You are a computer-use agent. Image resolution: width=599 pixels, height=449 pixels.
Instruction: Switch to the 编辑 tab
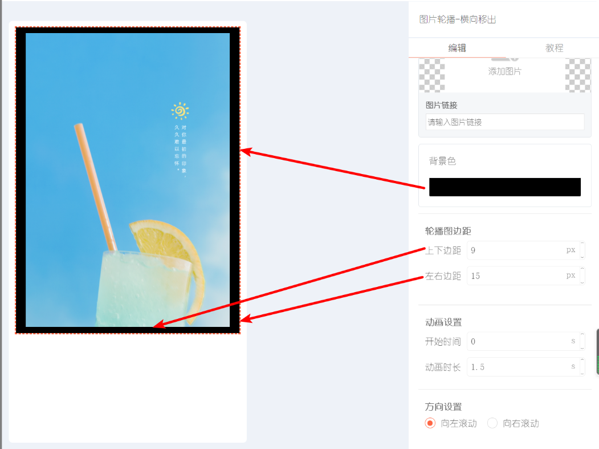[457, 48]
